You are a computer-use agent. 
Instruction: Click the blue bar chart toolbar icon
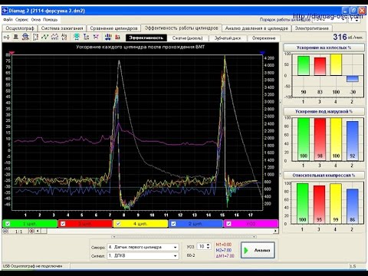click(108, 37)
